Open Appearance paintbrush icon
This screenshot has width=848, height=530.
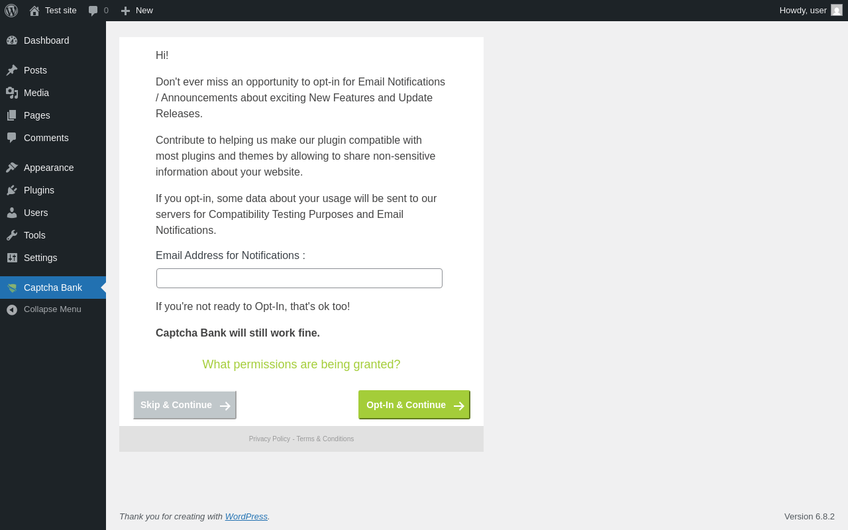(12, 168)
